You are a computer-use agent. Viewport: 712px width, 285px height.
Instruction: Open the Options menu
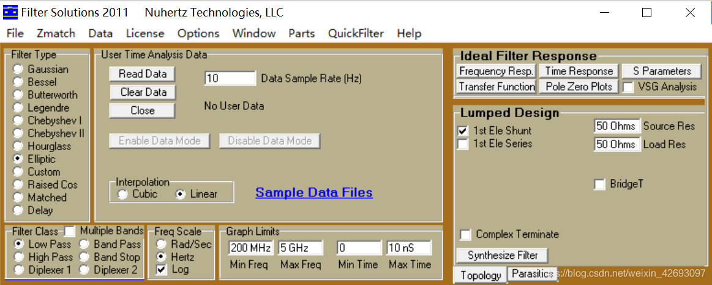click(198, 34)
